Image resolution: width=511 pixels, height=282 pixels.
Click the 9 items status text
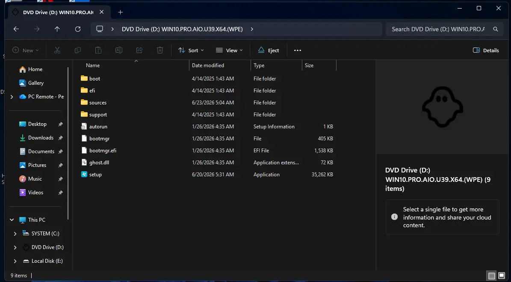pyautogui.click(x=18, y=276)
